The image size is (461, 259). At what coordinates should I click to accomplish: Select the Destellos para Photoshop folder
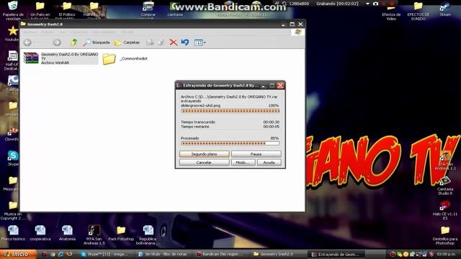(x=445, y=235)
